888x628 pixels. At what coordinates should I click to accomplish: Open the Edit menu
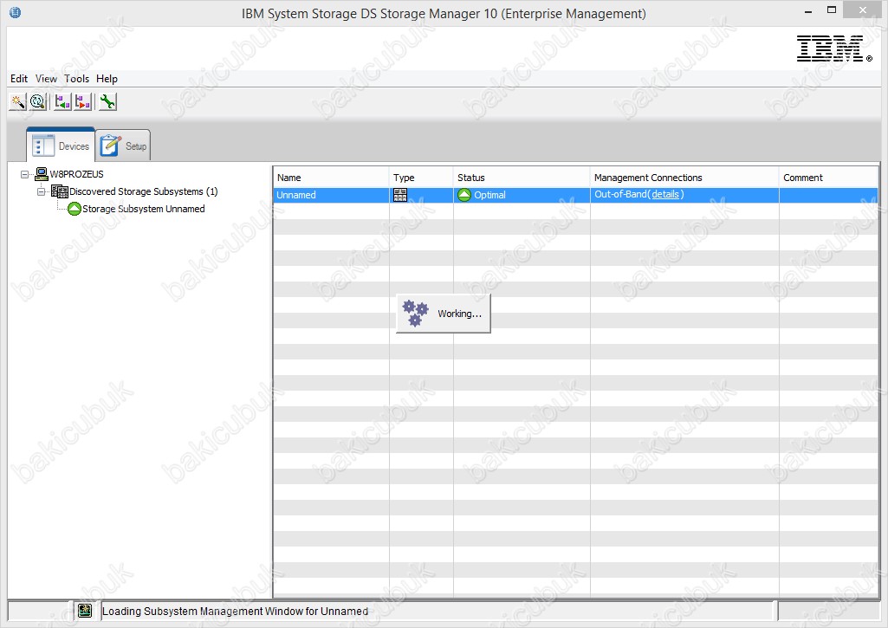(19, 79)
